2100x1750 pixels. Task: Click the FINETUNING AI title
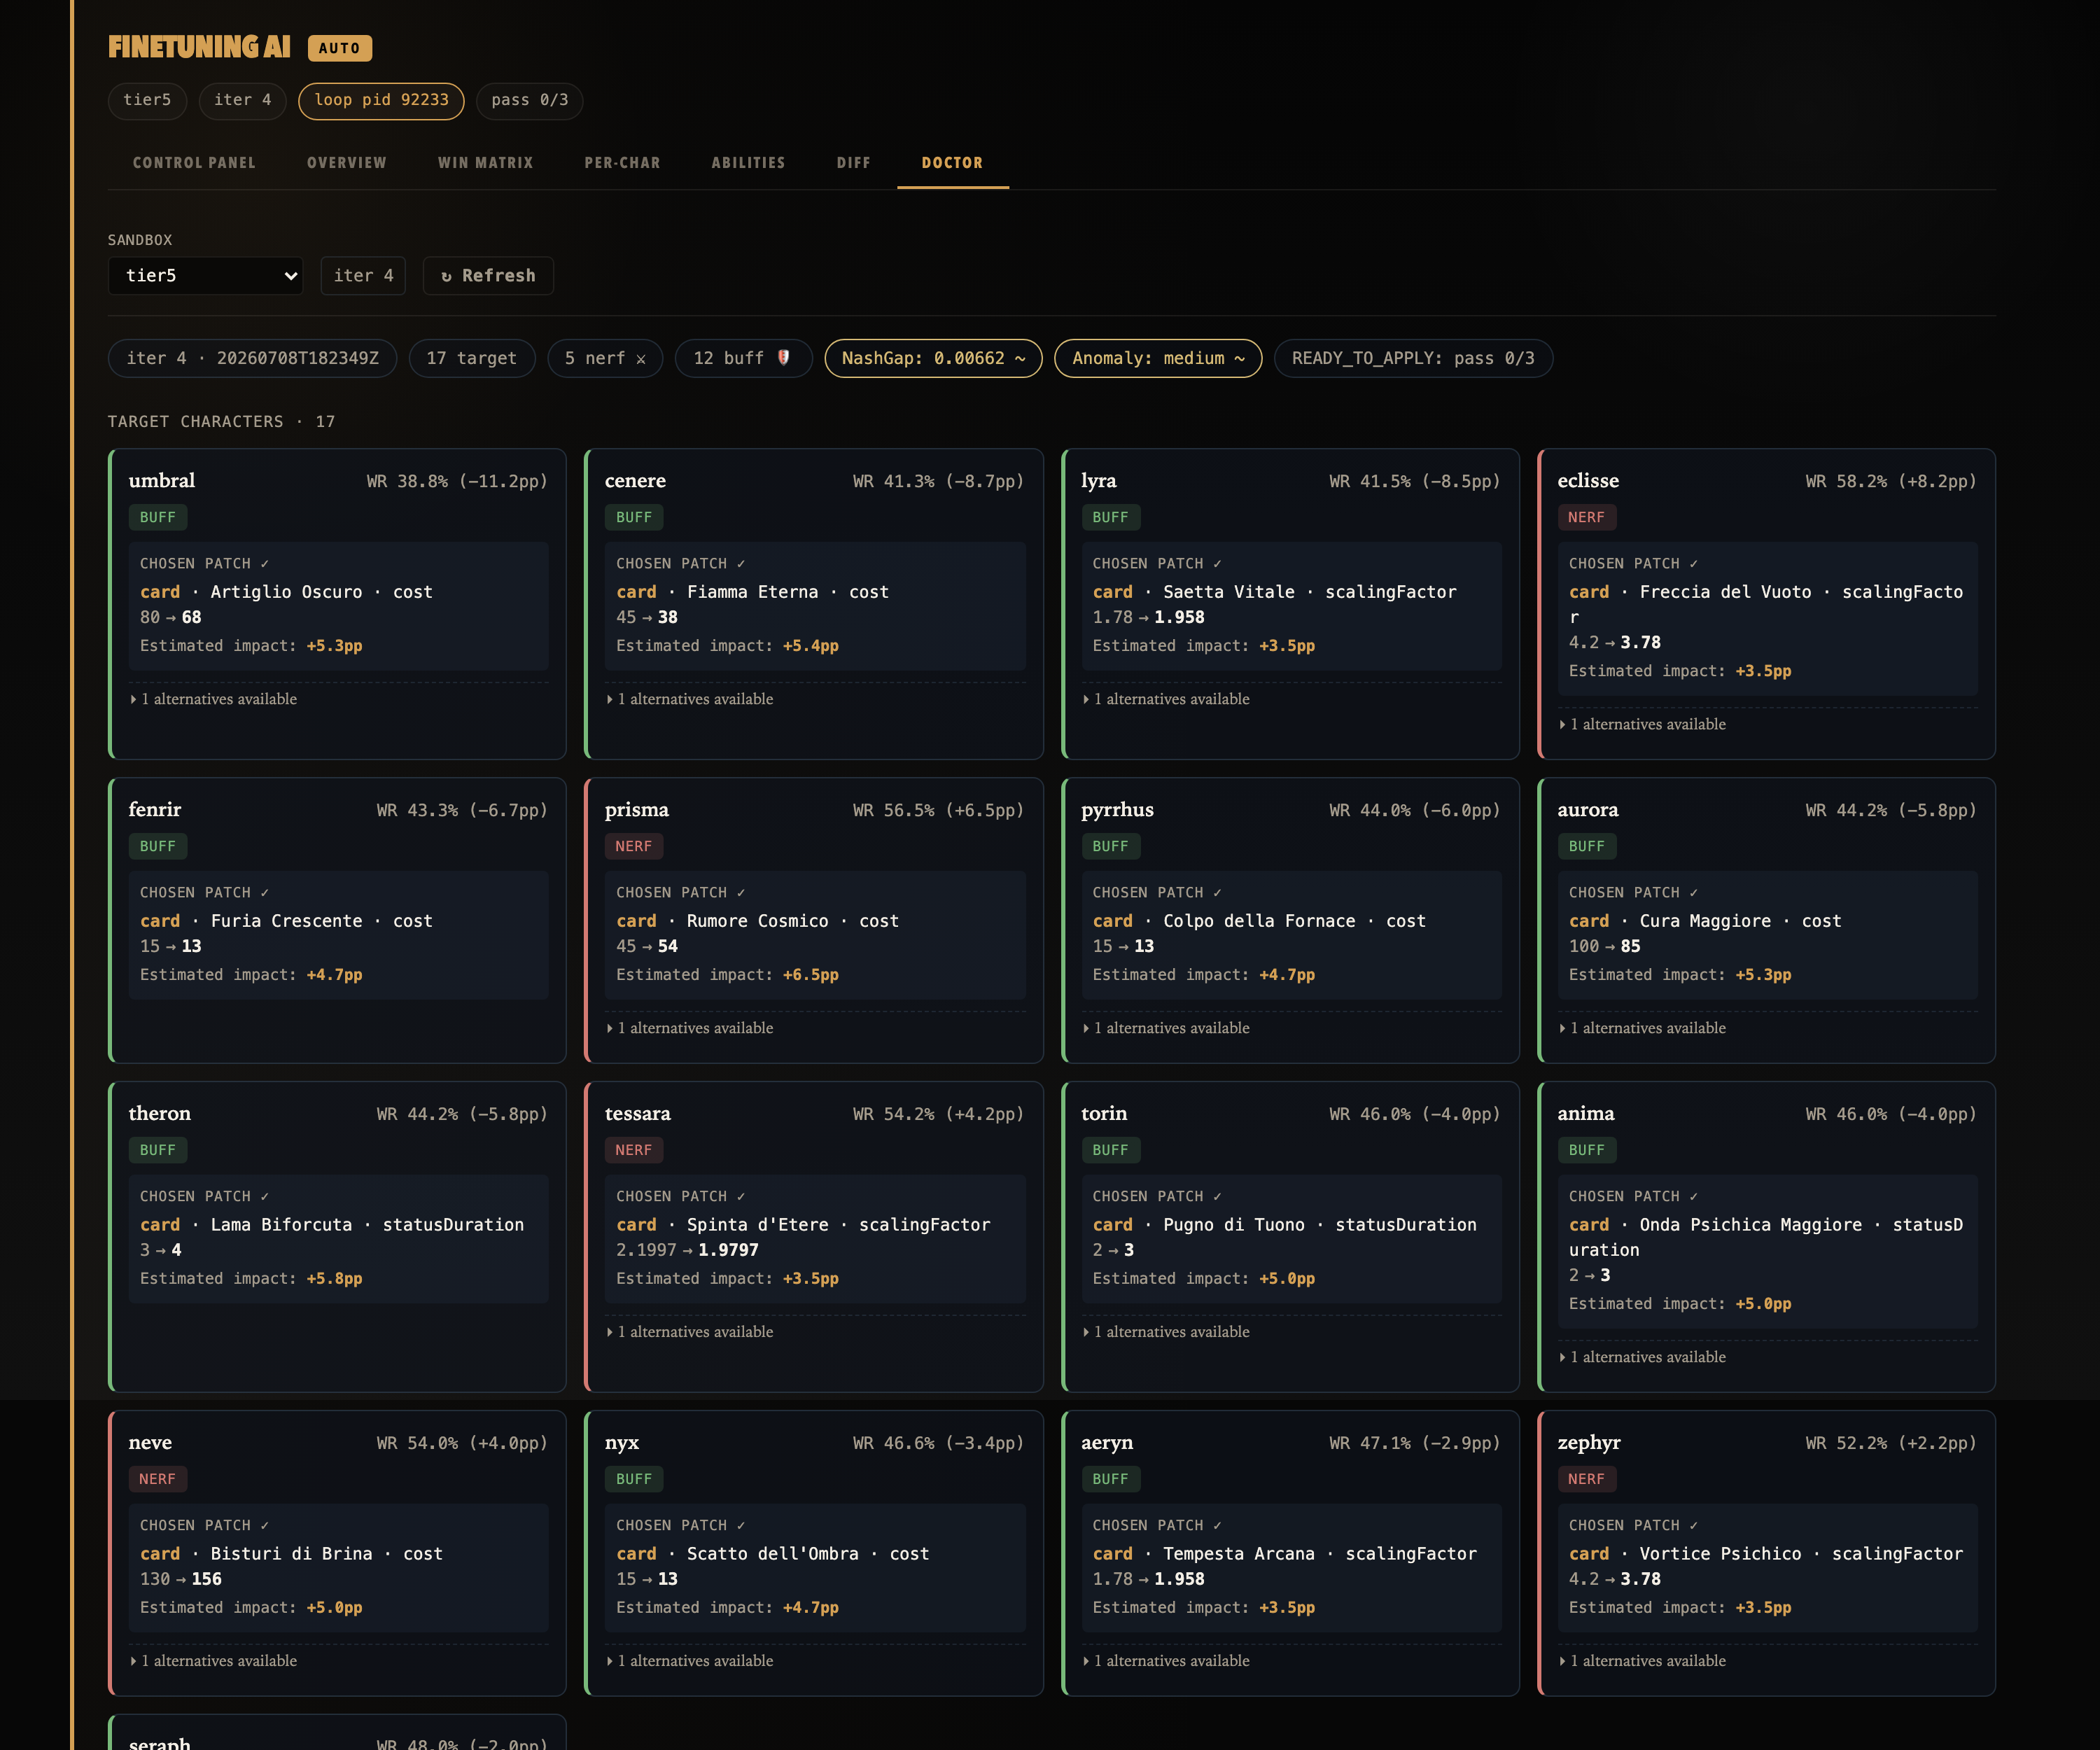point(199,47)
